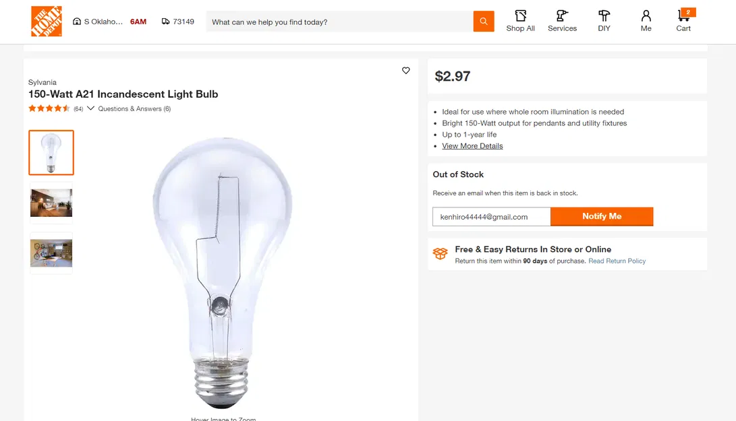The width and height of the screenshot is (736, 421).
Task: Select the light bulb thumbnail
Action: pos(51,153)
